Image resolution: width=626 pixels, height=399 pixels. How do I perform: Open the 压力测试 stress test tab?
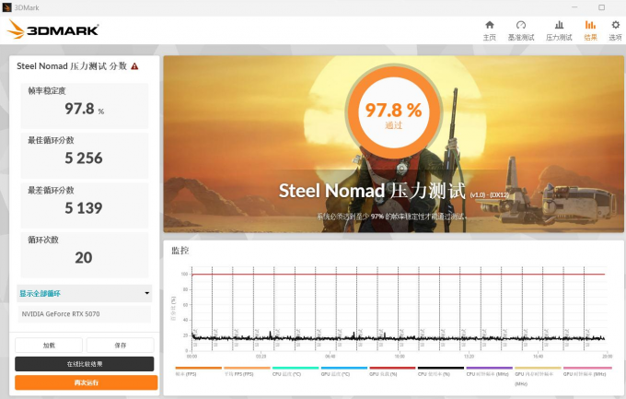(559, 30)
